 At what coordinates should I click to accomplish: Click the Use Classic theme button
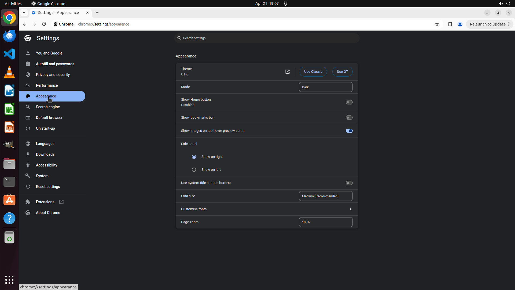coord(313,72)
